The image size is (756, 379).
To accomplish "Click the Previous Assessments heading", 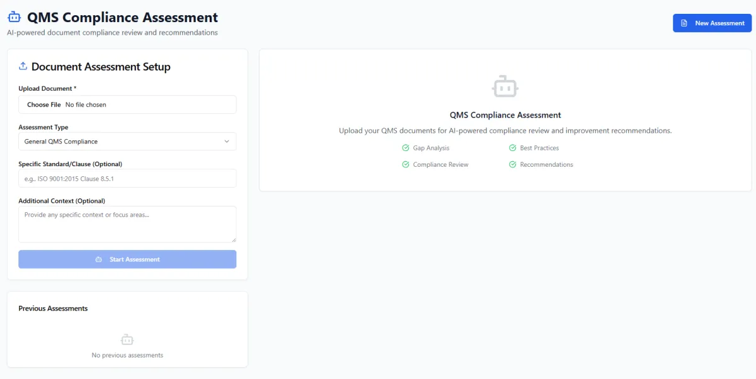I will (x=53, y=308).
